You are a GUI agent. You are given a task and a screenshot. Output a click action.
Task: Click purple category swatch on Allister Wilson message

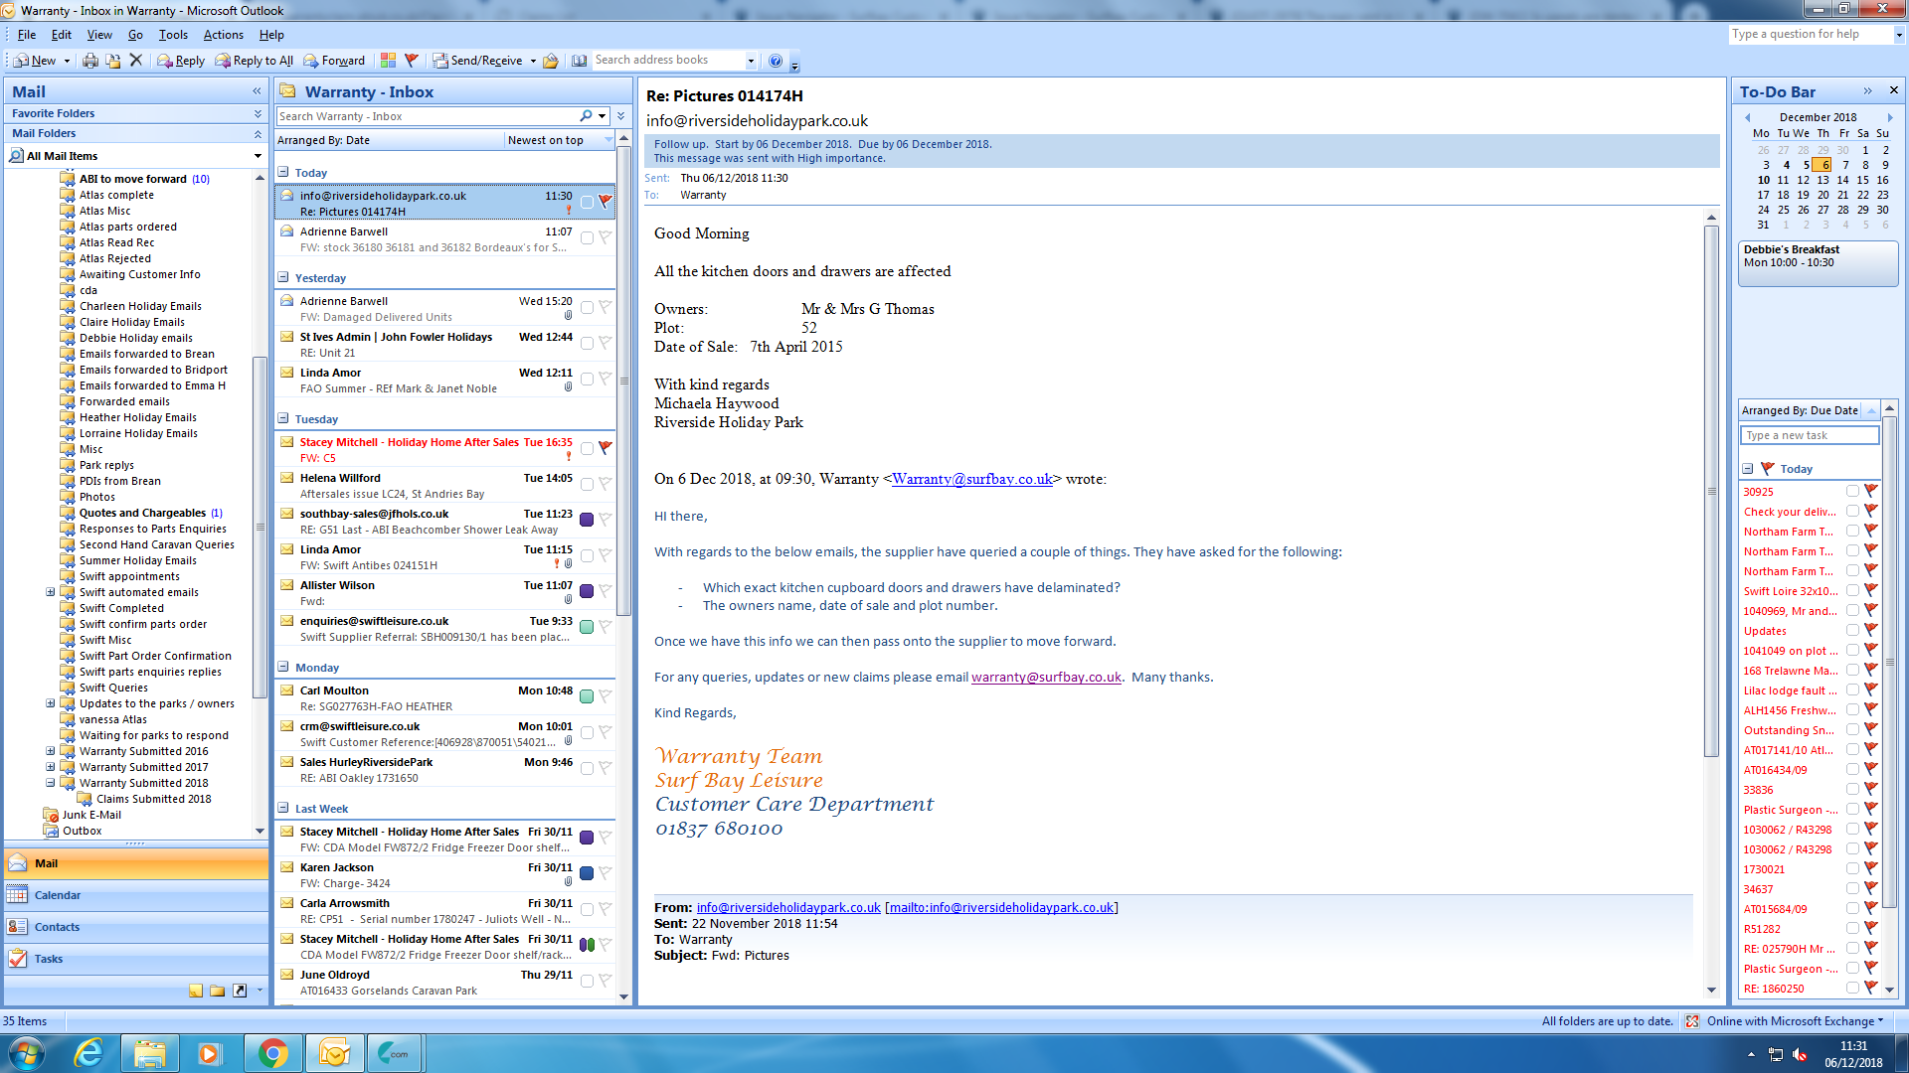pos(587,591)
